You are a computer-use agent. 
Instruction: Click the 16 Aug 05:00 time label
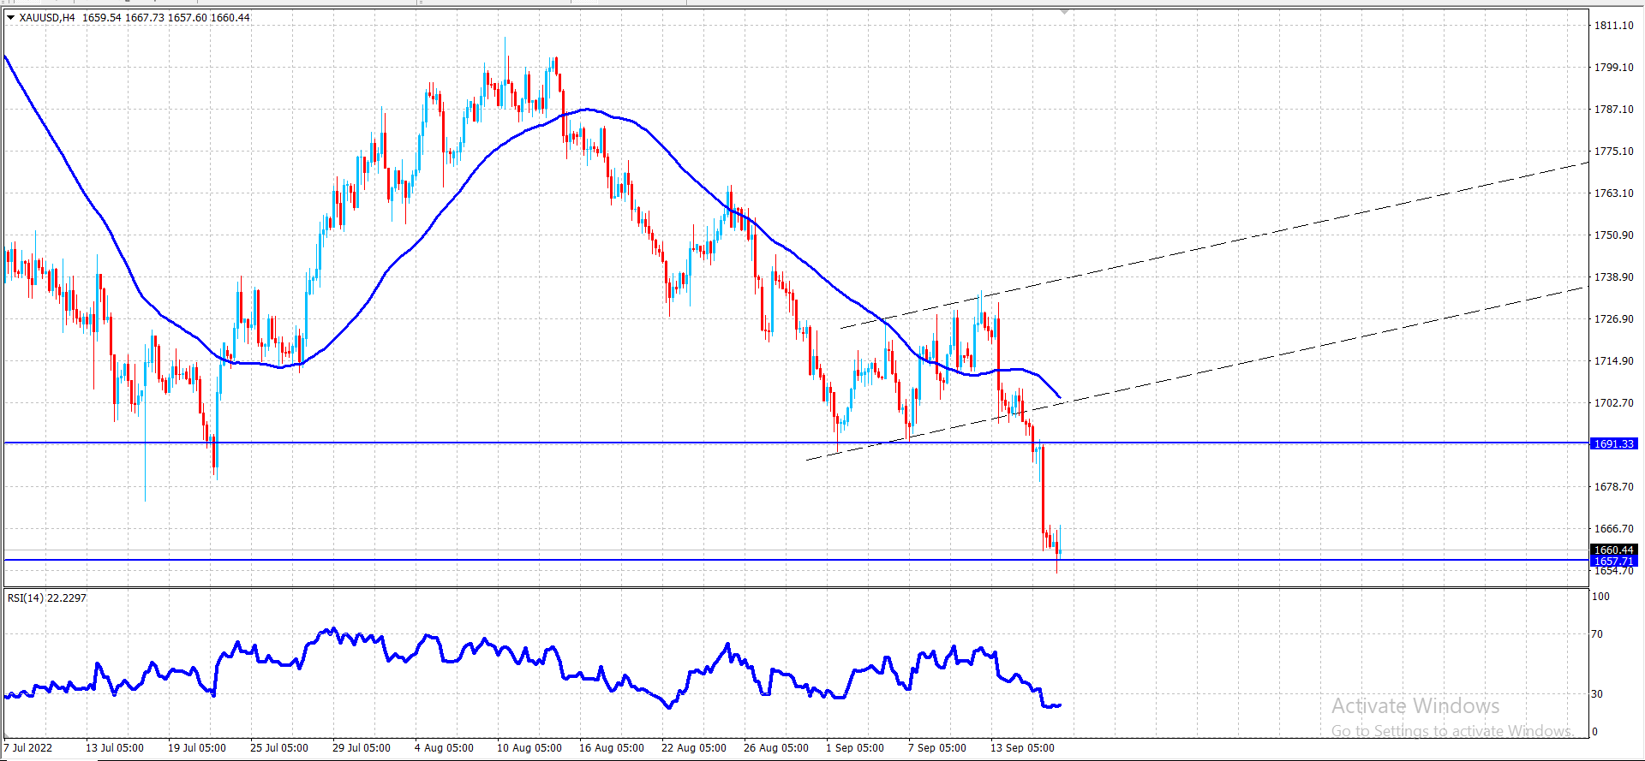(x=612, y=748)
